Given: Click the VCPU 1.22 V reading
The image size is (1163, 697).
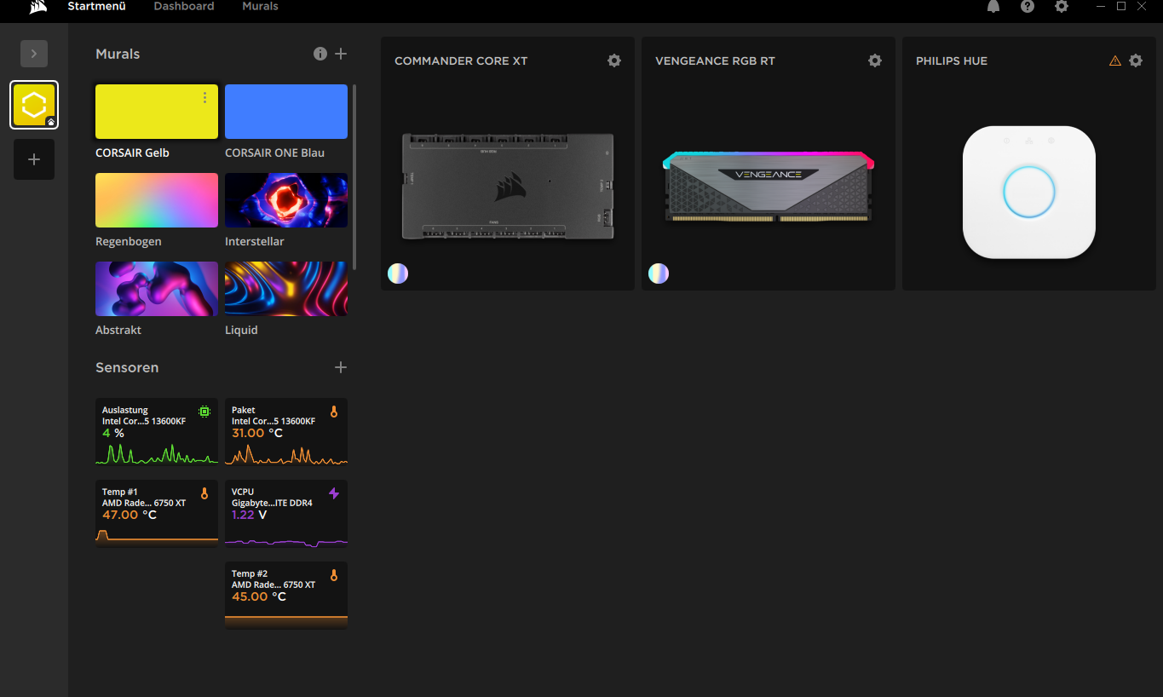Looking at the screenshot, I should pos(250,515).
